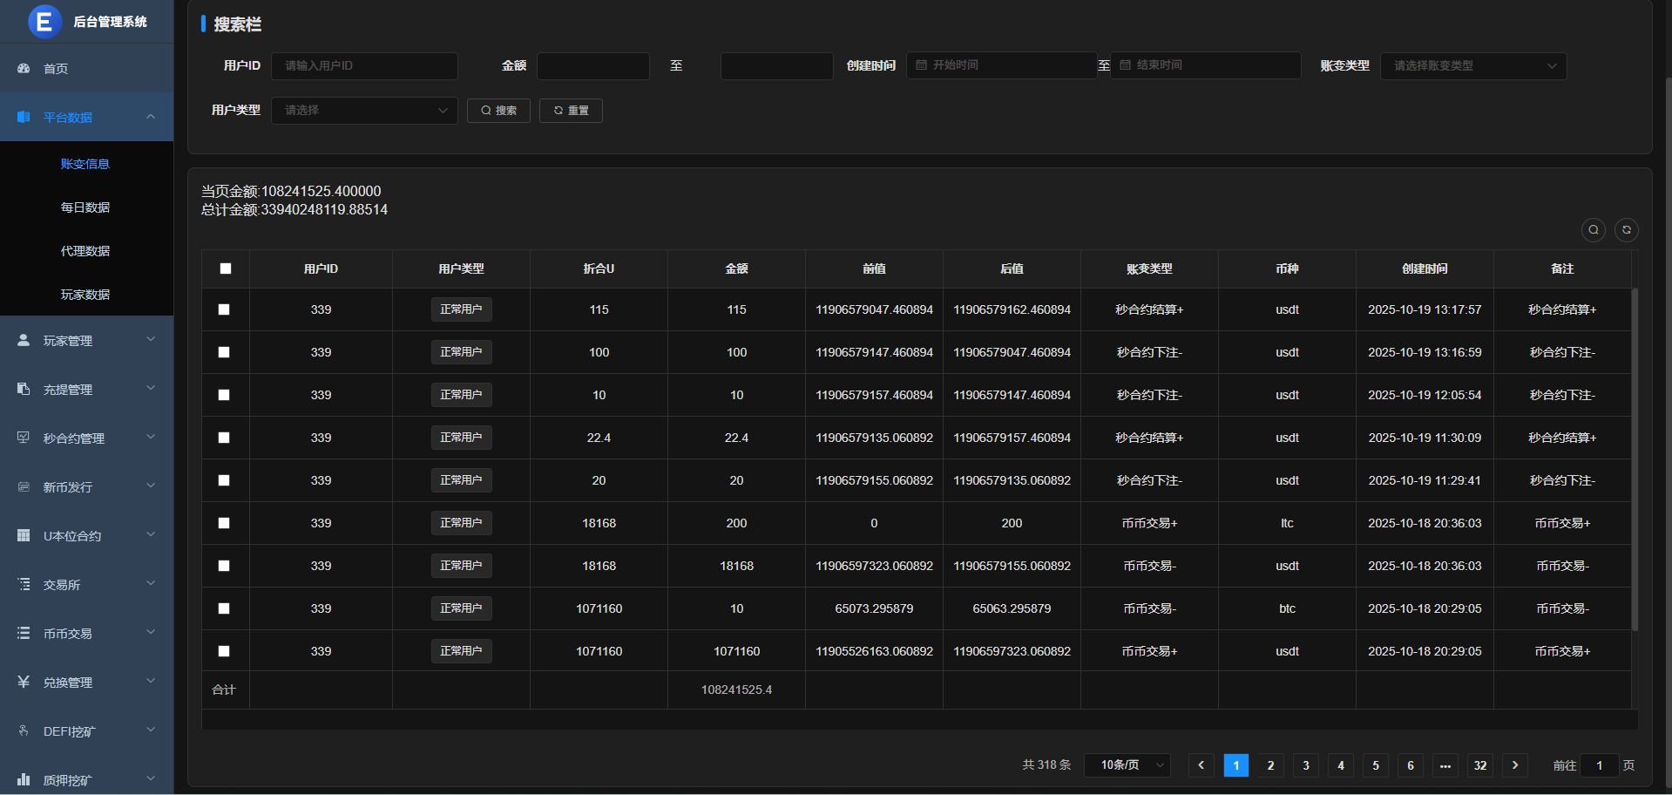The height and width of the screenshot is (795, 1672).
Task: Click the blue E logo at top left
Action: [44, 21]
